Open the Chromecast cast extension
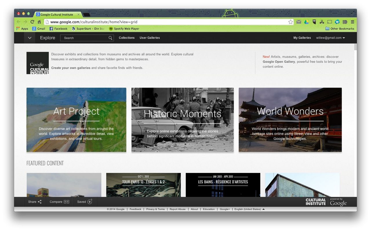 coord(330,22)
